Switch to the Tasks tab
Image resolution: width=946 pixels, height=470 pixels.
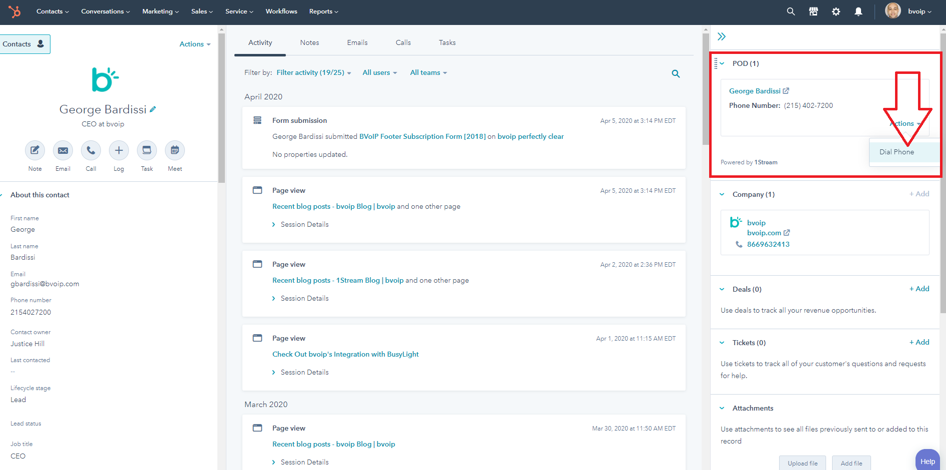(447, 42)
